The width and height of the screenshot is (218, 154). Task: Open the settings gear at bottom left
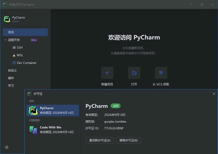pos(7,147)
